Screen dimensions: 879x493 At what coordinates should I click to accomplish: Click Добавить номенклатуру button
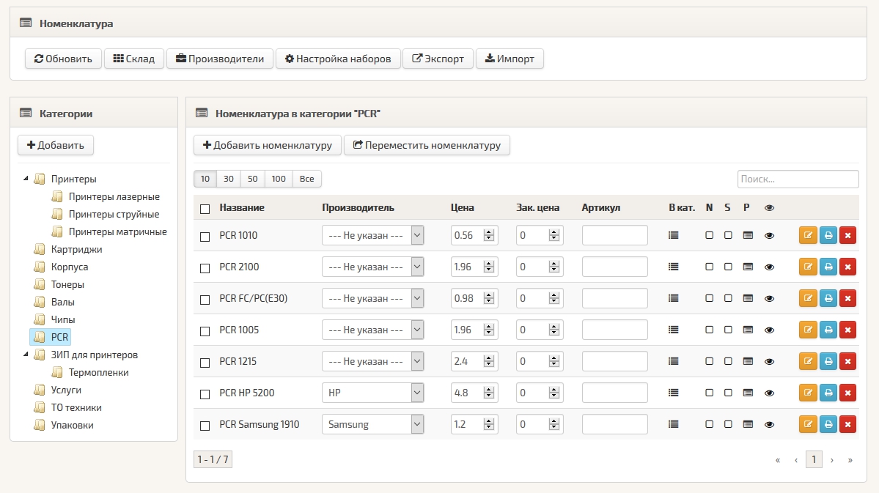point(268,145)
